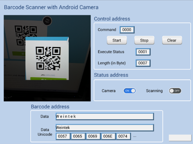Select the Length (in Byte) 0007 field
Screen dimensions: 193x144
coord(143,63)
